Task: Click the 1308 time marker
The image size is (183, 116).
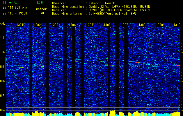Action: tap(142, 25)
